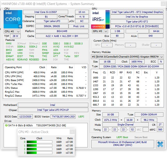Viewport: 167px width, 158px height.
Task: Click the µCU 6C field
Action: (82, 21)
